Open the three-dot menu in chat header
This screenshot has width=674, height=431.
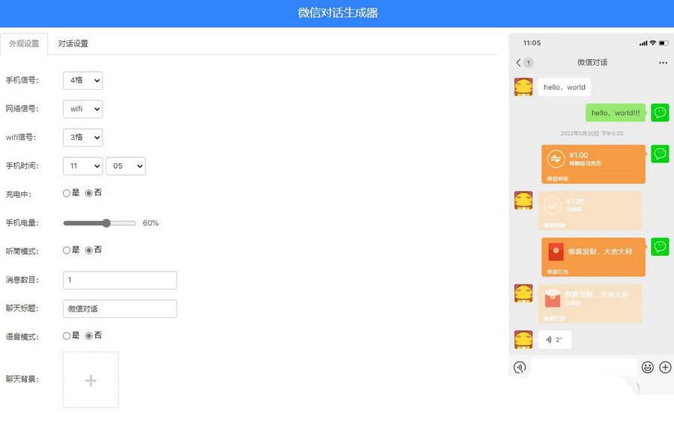click(663, 63)
